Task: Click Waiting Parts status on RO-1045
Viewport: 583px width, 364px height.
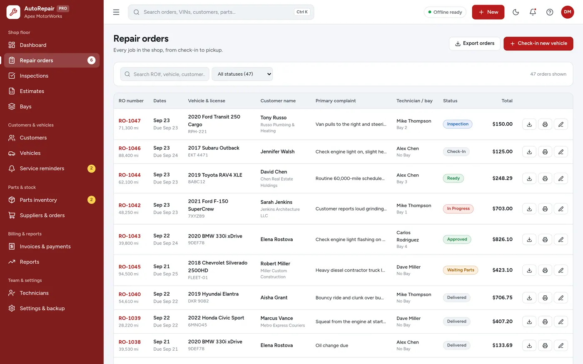Action: click(x=460, y=270)
